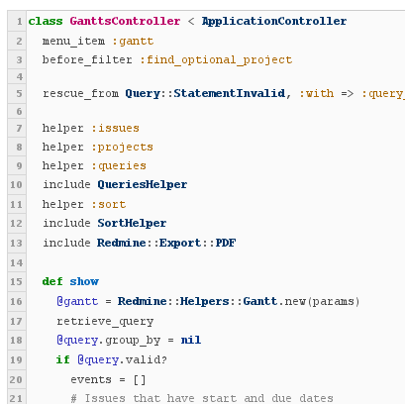Click the 'class' keyword on line 1
405x404 pixels.
(x=46, y=21)
